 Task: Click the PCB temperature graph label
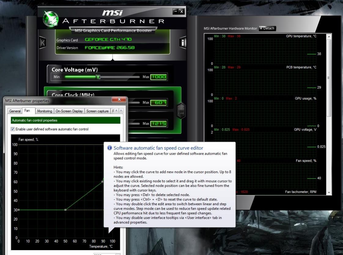[301, 67]
